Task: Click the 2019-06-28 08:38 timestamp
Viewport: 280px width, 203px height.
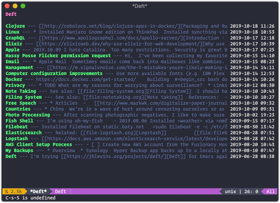Action: click(x=252, y=156)
